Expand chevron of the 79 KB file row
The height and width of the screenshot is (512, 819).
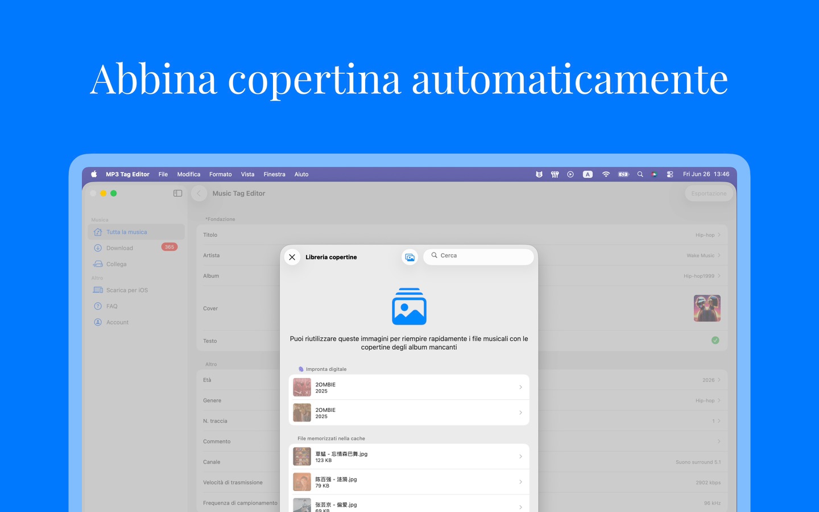click(520, 482)
